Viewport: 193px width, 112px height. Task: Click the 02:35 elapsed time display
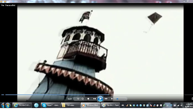tap(70, 99)
